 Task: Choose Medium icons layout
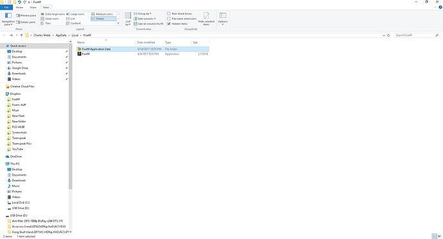click(102, 14)
